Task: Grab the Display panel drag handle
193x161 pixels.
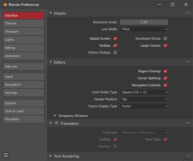Action: point(188,13)
